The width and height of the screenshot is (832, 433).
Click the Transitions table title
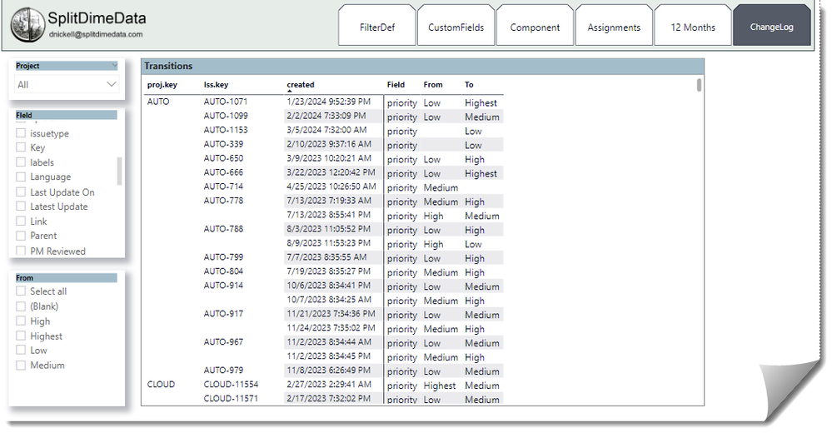(x=168, y=66)
